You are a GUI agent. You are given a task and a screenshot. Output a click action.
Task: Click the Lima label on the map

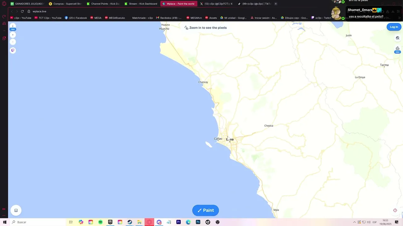230,139
